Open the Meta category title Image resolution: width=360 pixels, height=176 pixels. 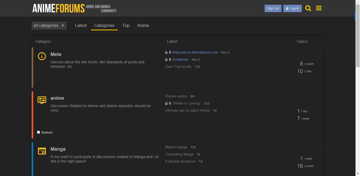56,54
